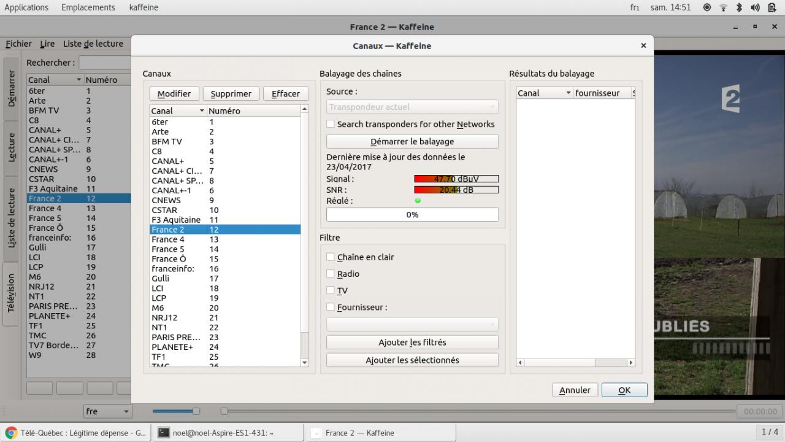Screen dimensions: 785x442
Task: Open the Source dropdown showing Transpondeur actuel
Action: (x=412, y=107)
